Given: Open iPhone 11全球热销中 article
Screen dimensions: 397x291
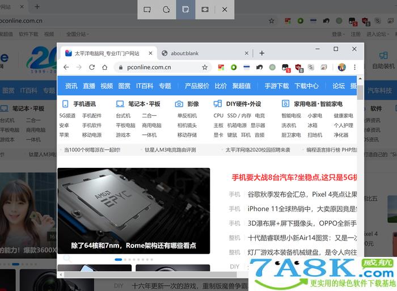Looking at the screenshot, I should tap(302, 209).
